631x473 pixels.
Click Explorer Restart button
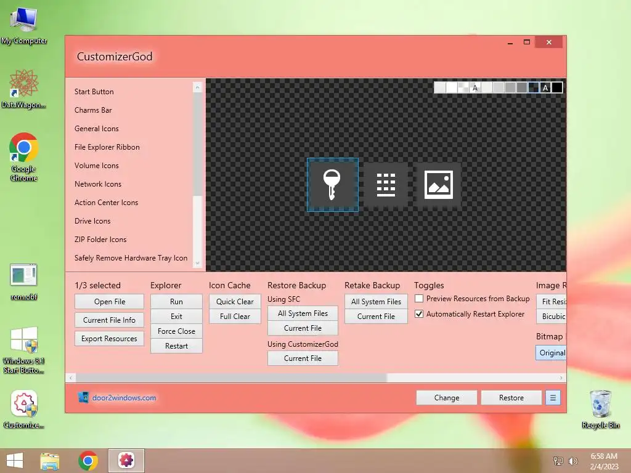pyautogui.click(x=176, y=346)
